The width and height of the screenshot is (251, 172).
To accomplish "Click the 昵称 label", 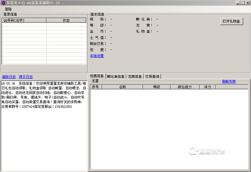I will (98, 19).
